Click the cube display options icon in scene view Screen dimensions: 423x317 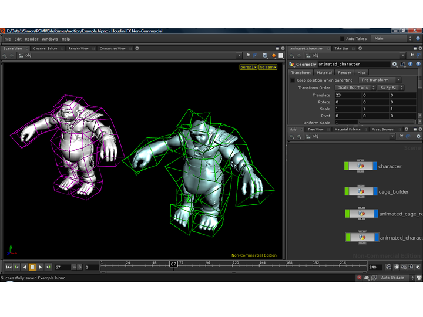coord(265,56)
